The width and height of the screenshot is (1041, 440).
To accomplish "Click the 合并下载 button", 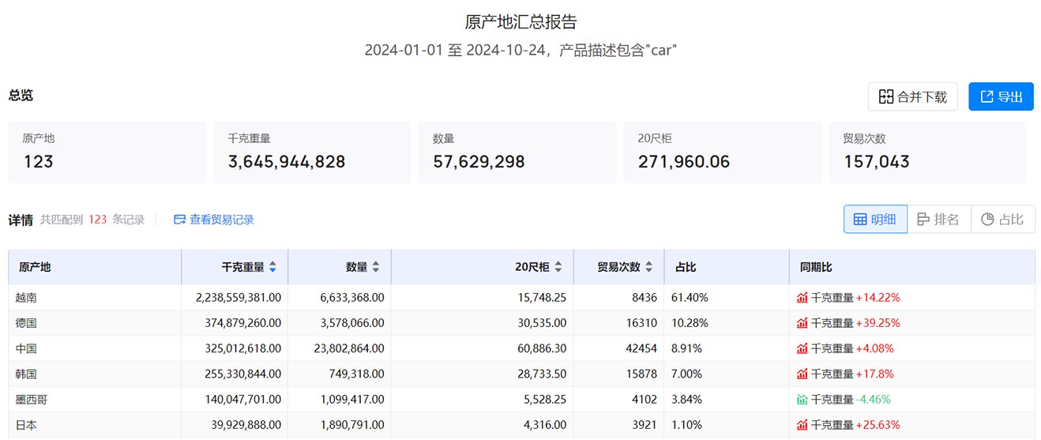I will [913, 96].
